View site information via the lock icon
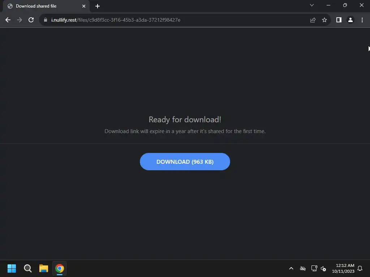This screenshot has height=277, width=370. click(46, 20)
